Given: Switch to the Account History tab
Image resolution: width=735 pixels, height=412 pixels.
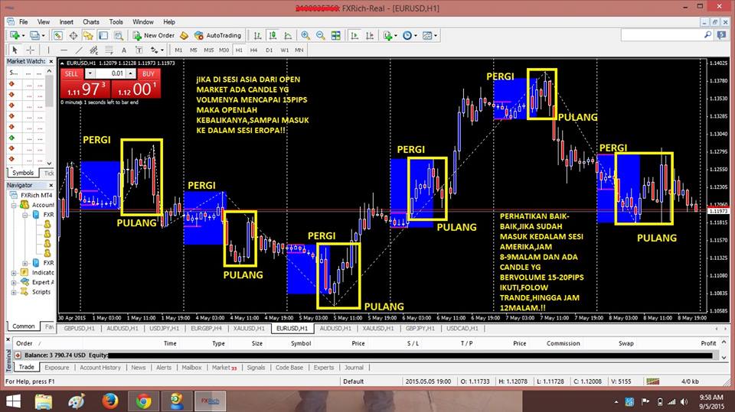Looking at the screenshot, I should [100, 367].
